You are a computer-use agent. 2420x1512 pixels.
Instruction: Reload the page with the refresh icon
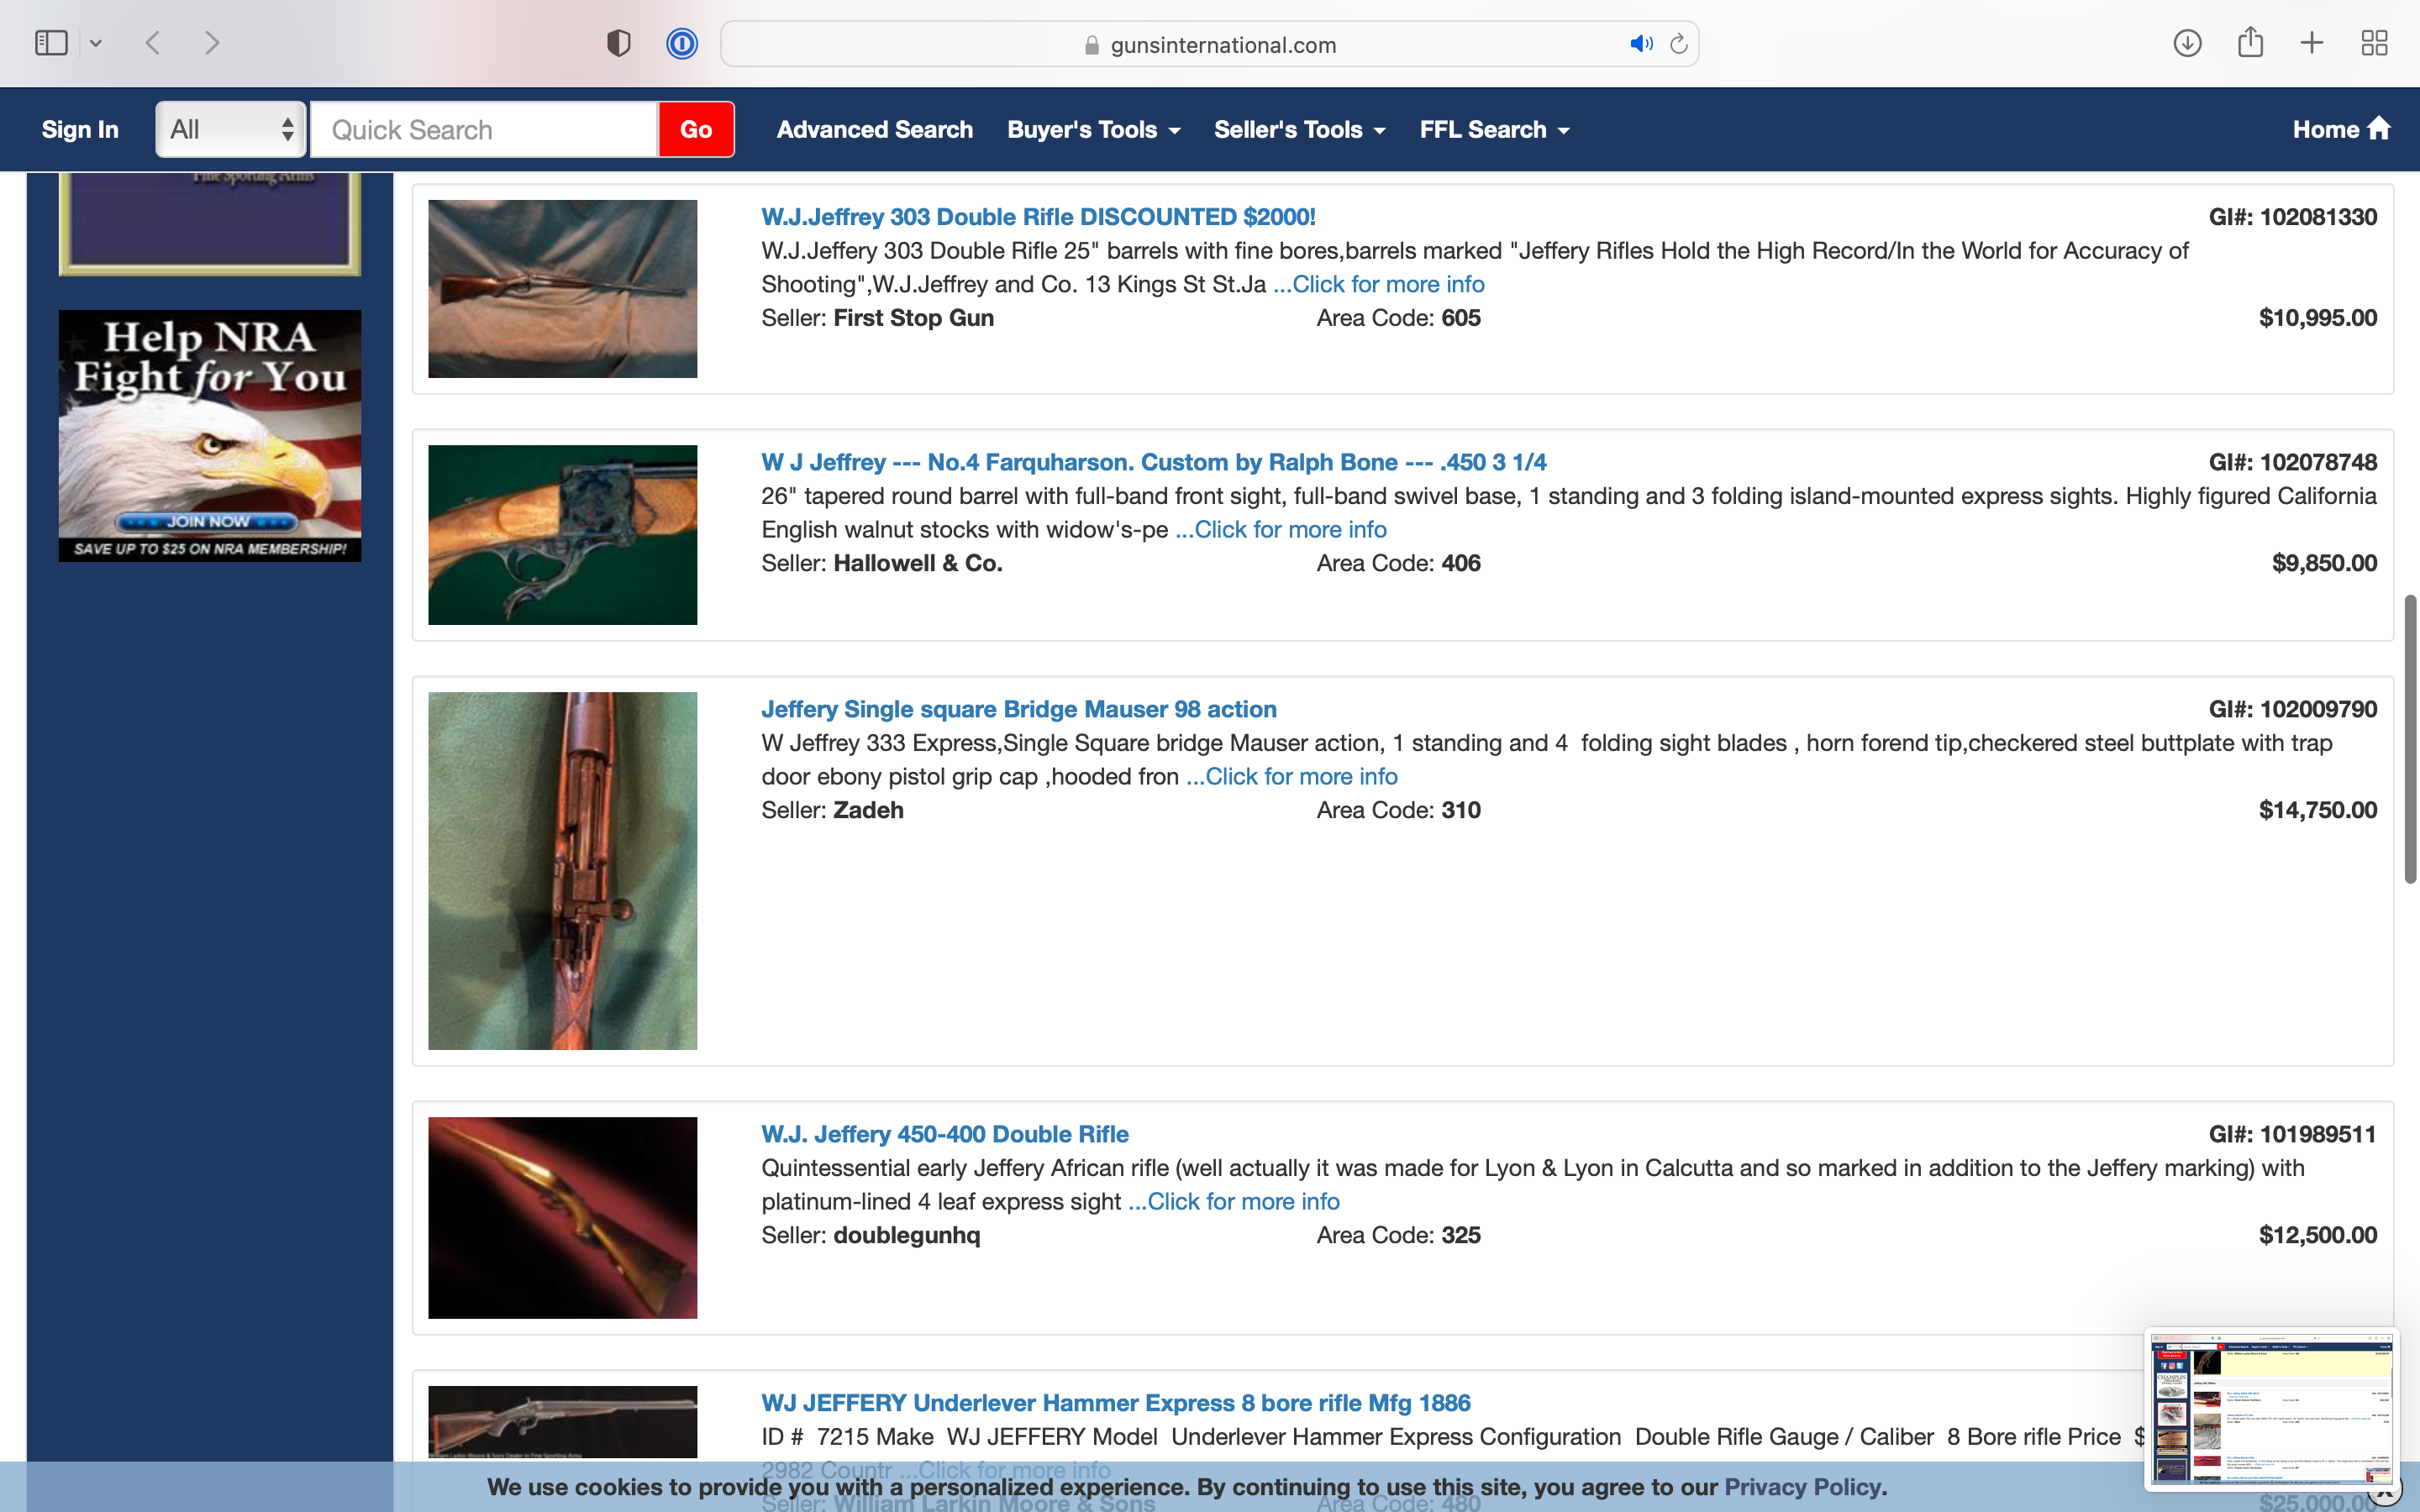[1679, 44]
